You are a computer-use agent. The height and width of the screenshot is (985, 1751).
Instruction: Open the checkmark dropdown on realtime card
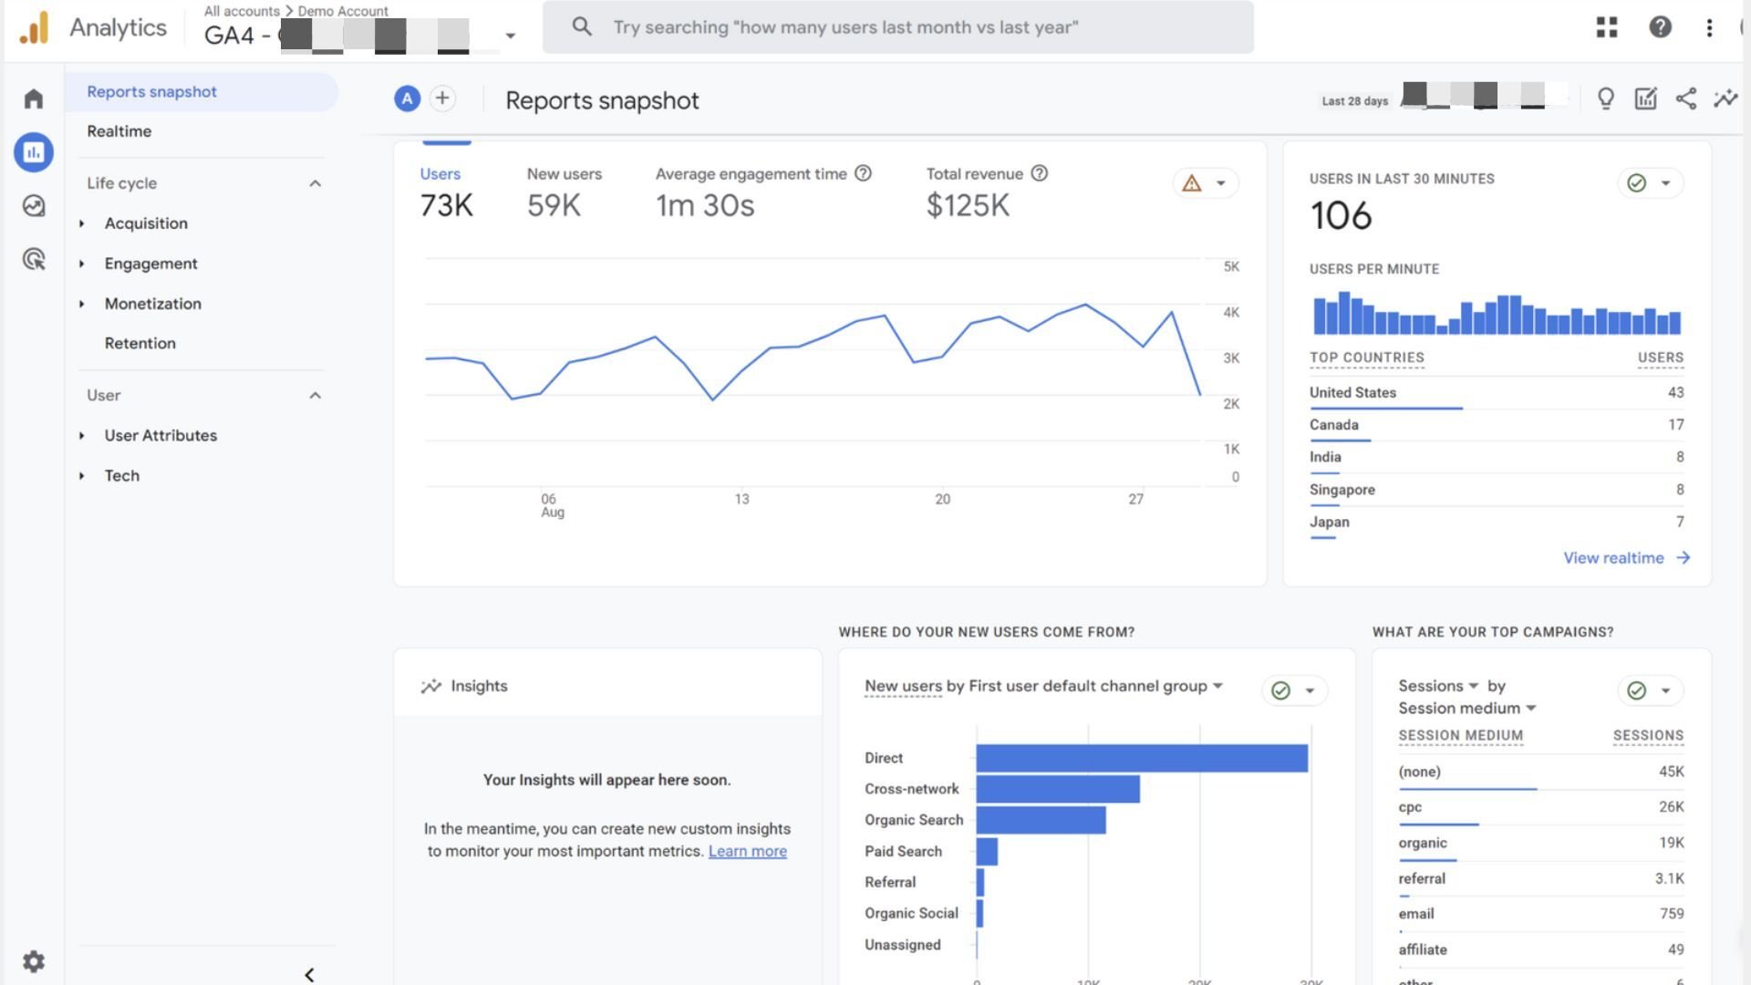(x=1649, y=183)
